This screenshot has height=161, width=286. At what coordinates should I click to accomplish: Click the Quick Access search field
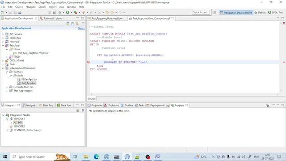[201, 13]
